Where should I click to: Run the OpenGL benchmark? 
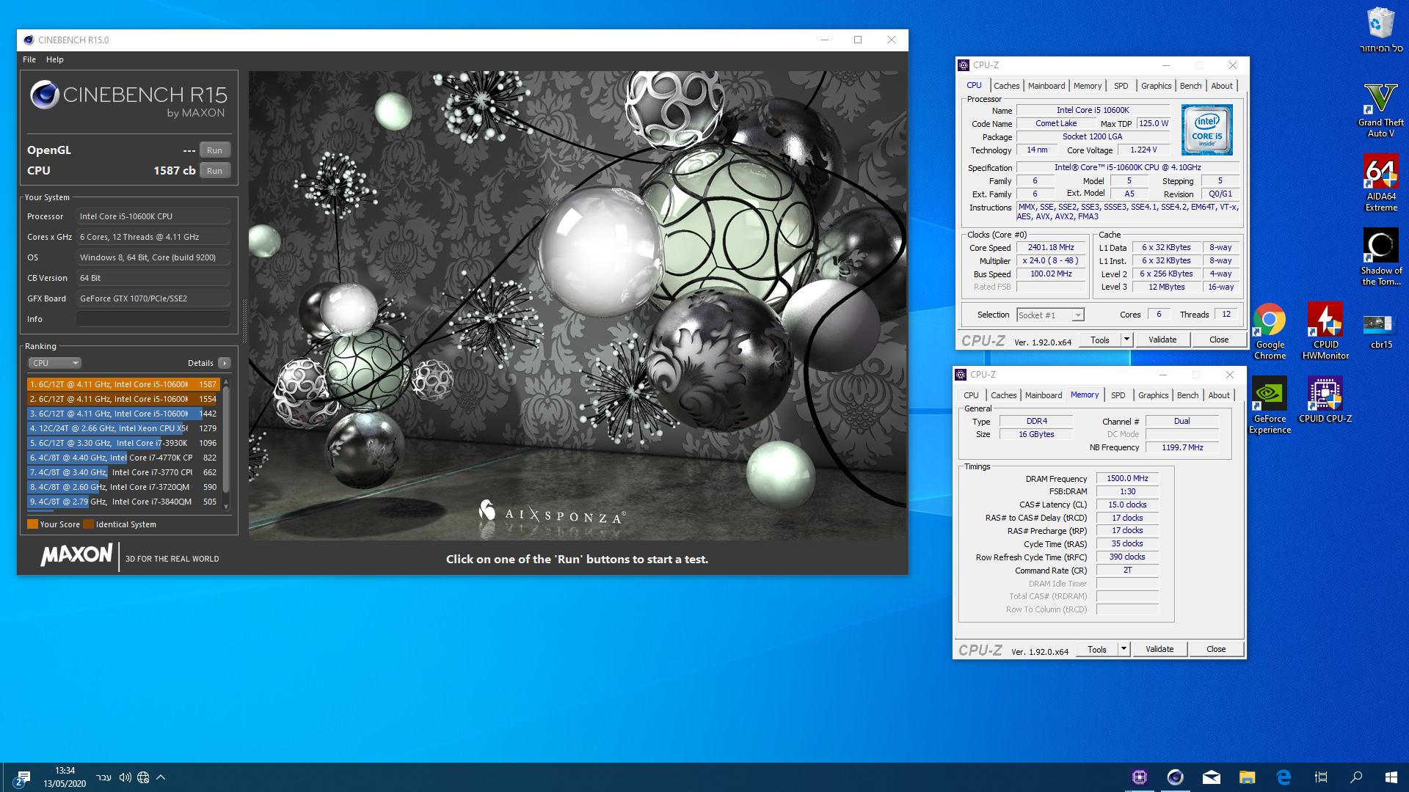point(214,150)
